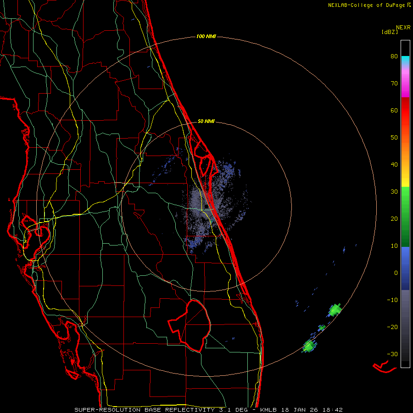Viewport: 413px width, 413px height.
Task: Click the 18 JAN 26 date in the caption
Action: point(300,410)
